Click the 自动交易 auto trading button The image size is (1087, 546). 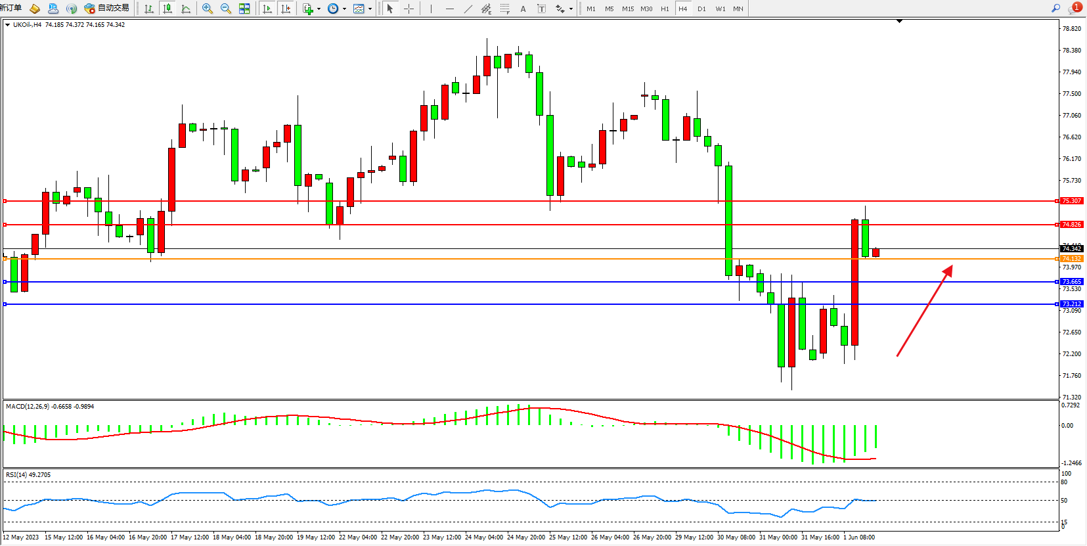click(x=106, y=9)
